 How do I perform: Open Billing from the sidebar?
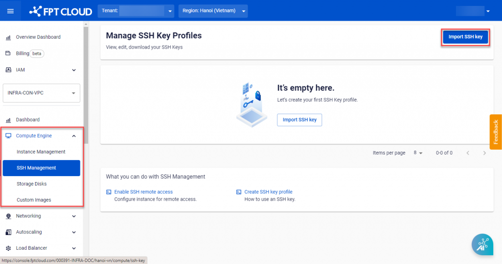[x=23, y=53]
